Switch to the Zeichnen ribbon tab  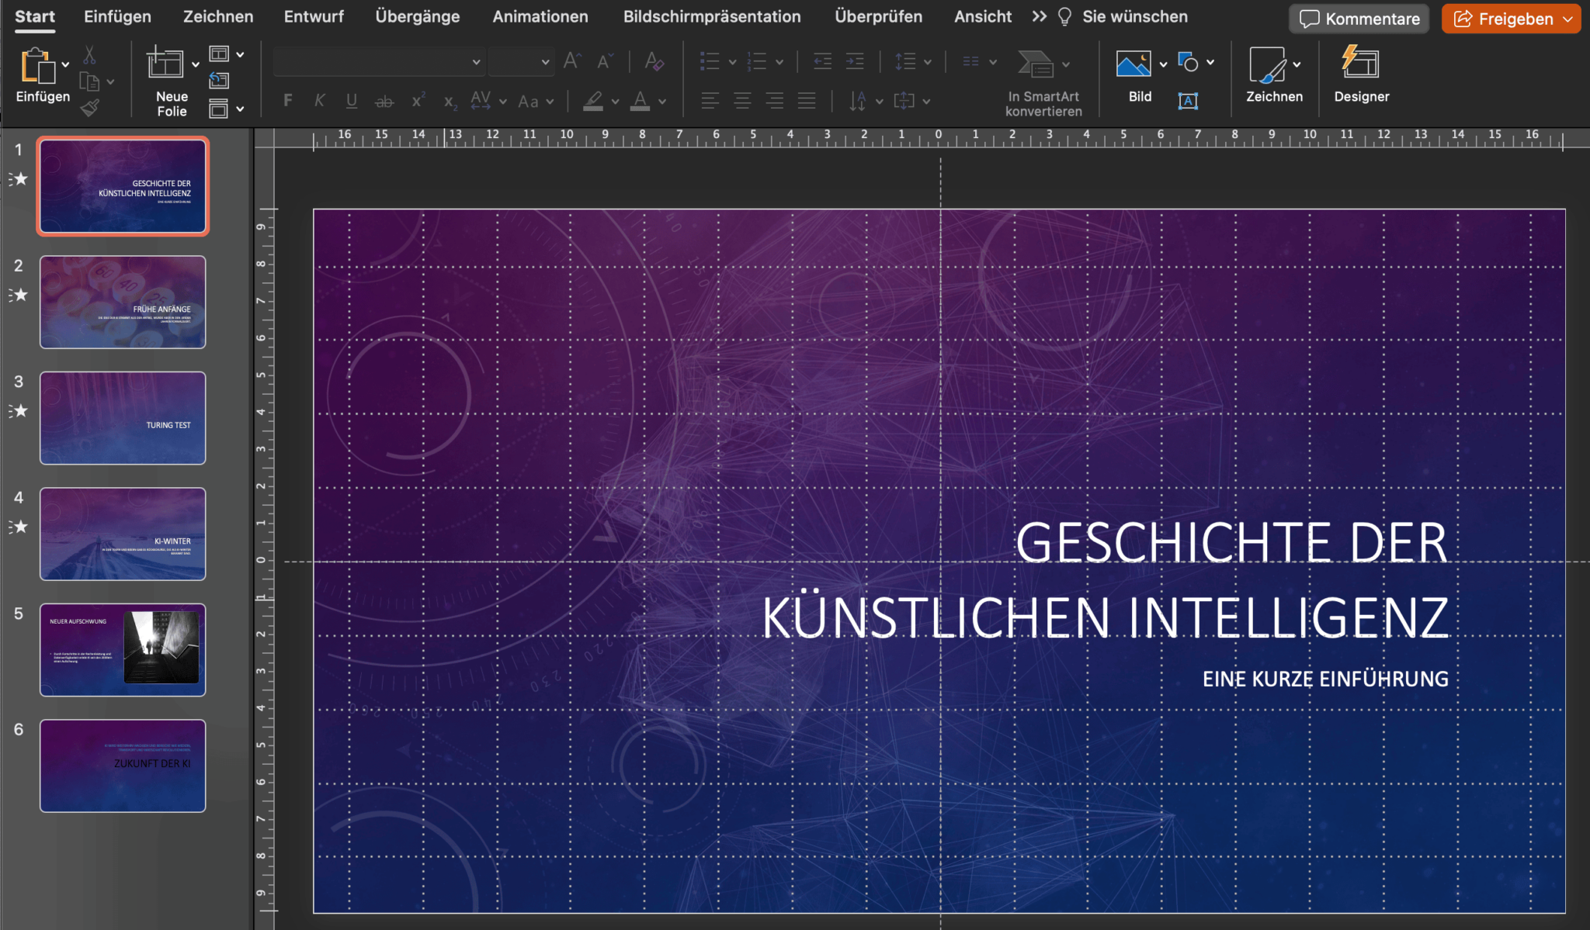(218, 16)
